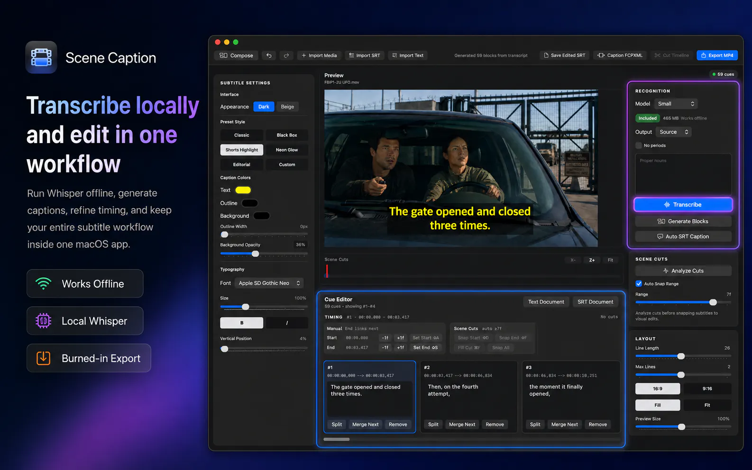Image resolution: width=752 pixels, height=470 pixels.
Task: Choose the Classic preset style
Action: click(x=241, y=135)
